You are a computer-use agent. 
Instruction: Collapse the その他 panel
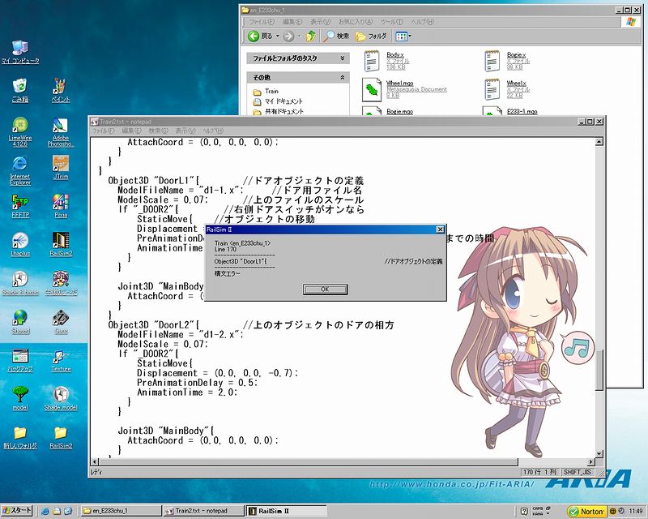[342, 77]
